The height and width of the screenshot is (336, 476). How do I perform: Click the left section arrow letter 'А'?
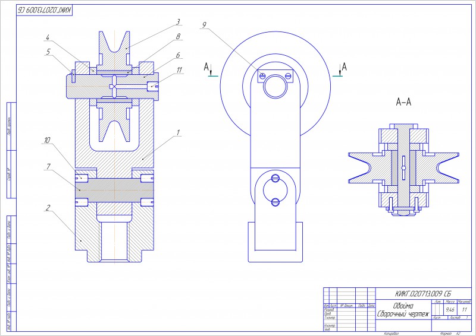click(x=206, y=66)
